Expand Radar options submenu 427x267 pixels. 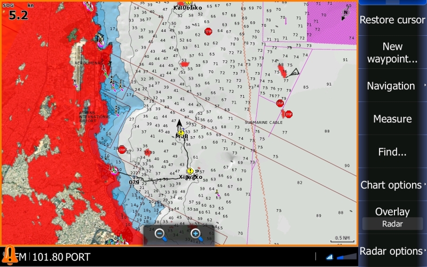click(392, 251)
